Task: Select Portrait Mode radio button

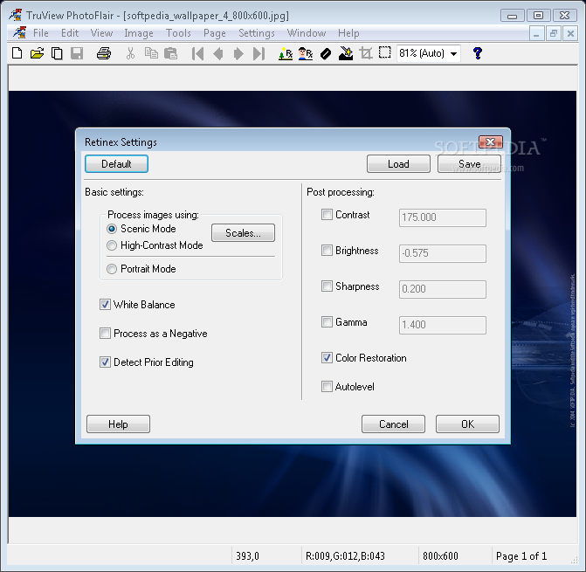Action: point(112,269)
